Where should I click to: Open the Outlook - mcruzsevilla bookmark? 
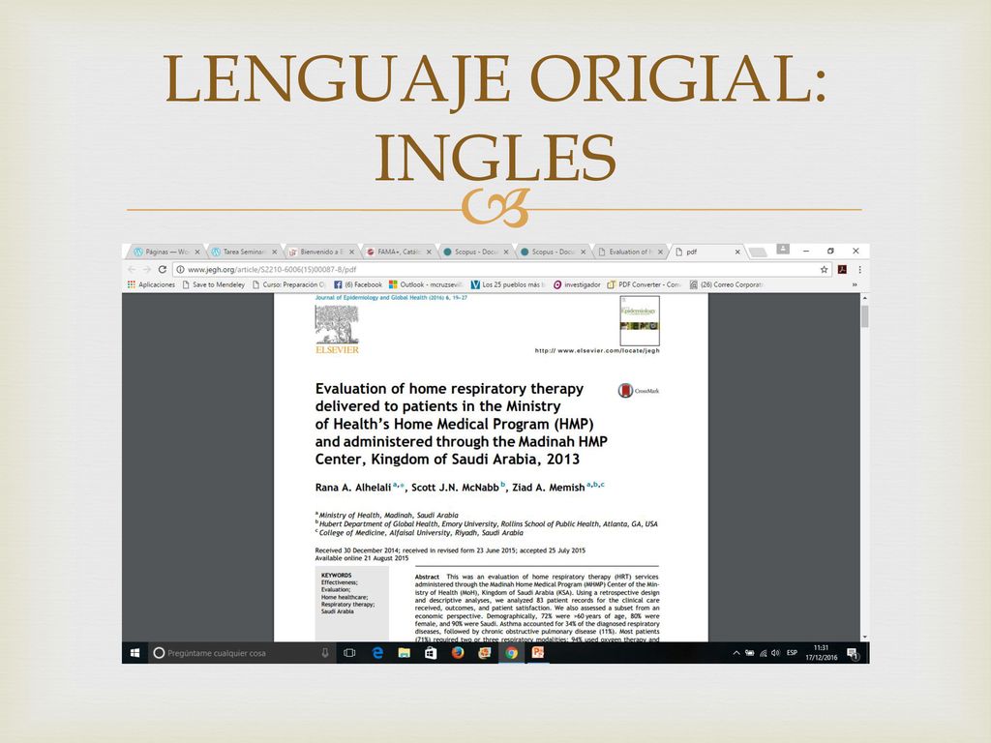coord(426,285)
